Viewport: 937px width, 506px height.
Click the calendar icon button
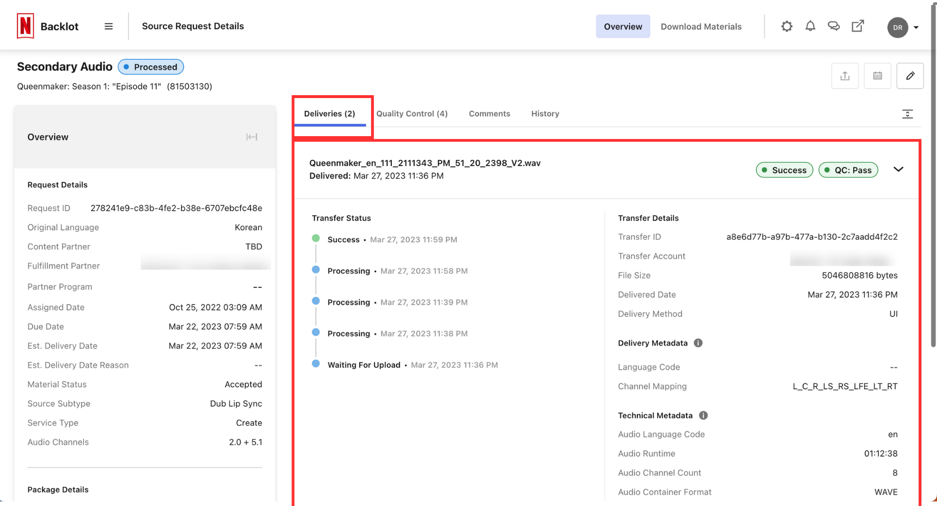click(x=877, y=76)
